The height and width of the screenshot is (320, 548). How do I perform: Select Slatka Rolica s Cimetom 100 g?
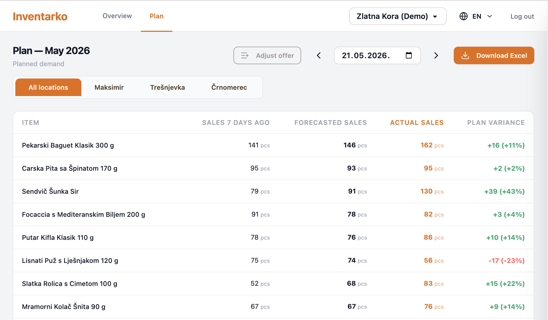pyautogui.click(x=70, y=283)
